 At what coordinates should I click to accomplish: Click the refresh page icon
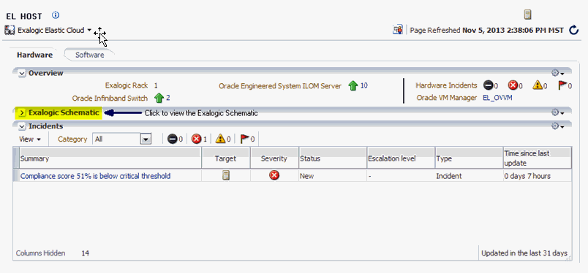coord(574,30)
